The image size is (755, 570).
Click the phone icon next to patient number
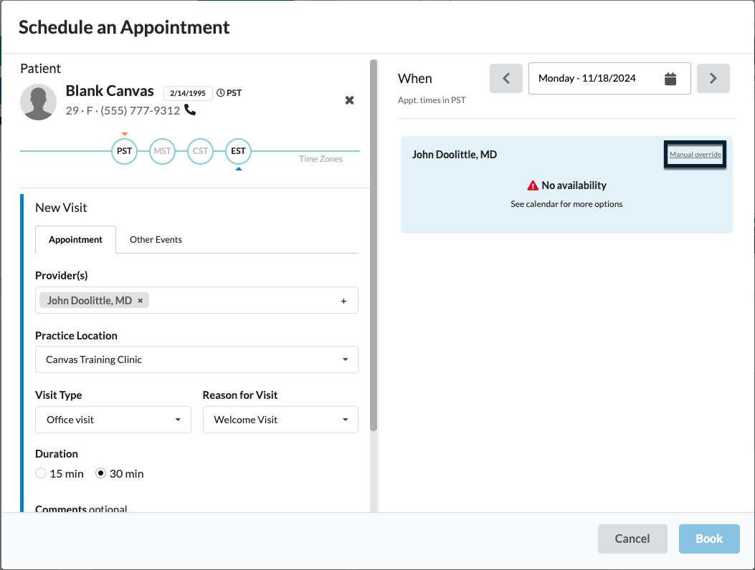tap(190, 110)
